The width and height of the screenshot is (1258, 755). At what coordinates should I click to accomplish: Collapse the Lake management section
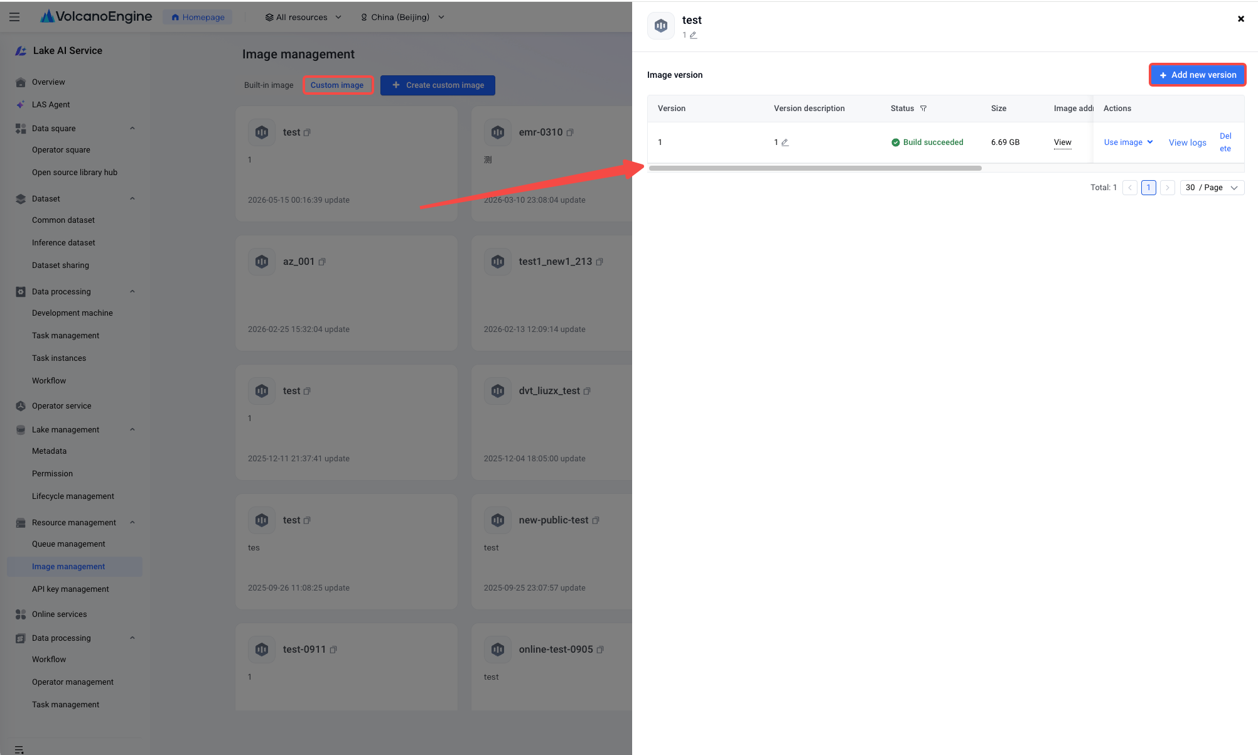(x=132, y=430)
